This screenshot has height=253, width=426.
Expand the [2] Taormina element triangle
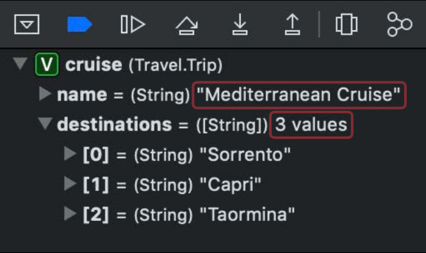(x=70, y=213)
